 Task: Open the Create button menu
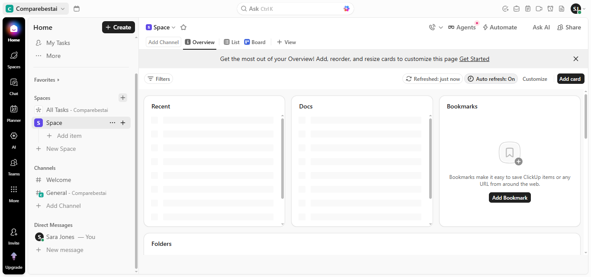tap(119, 27)
